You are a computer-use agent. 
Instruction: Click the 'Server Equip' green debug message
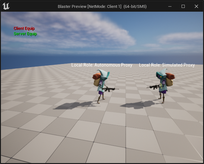tap(25, 34)
